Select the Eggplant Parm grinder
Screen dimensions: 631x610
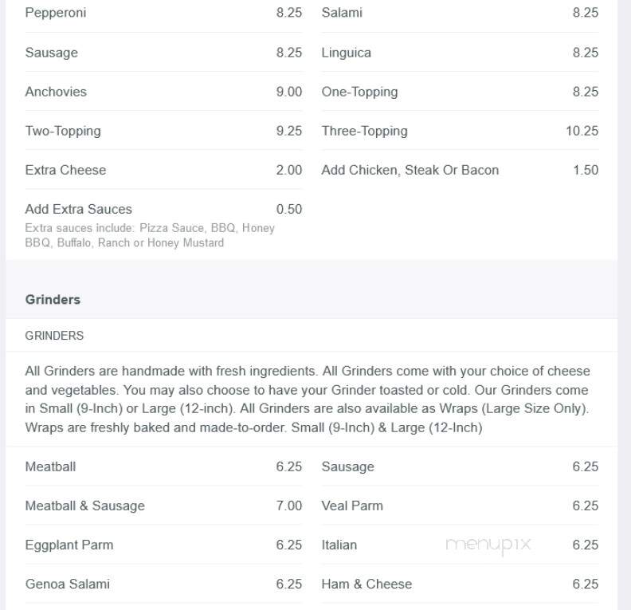pyautogui.click(x=163, y=545)
